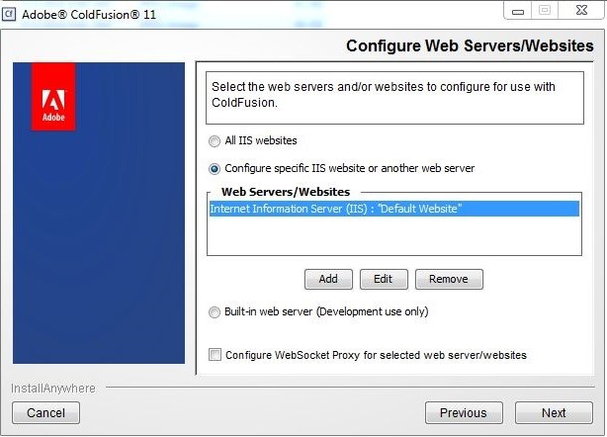Select the IIS "Default Website" list entry
Viewport: 607px width, 437px height.
tap(335, 209)
